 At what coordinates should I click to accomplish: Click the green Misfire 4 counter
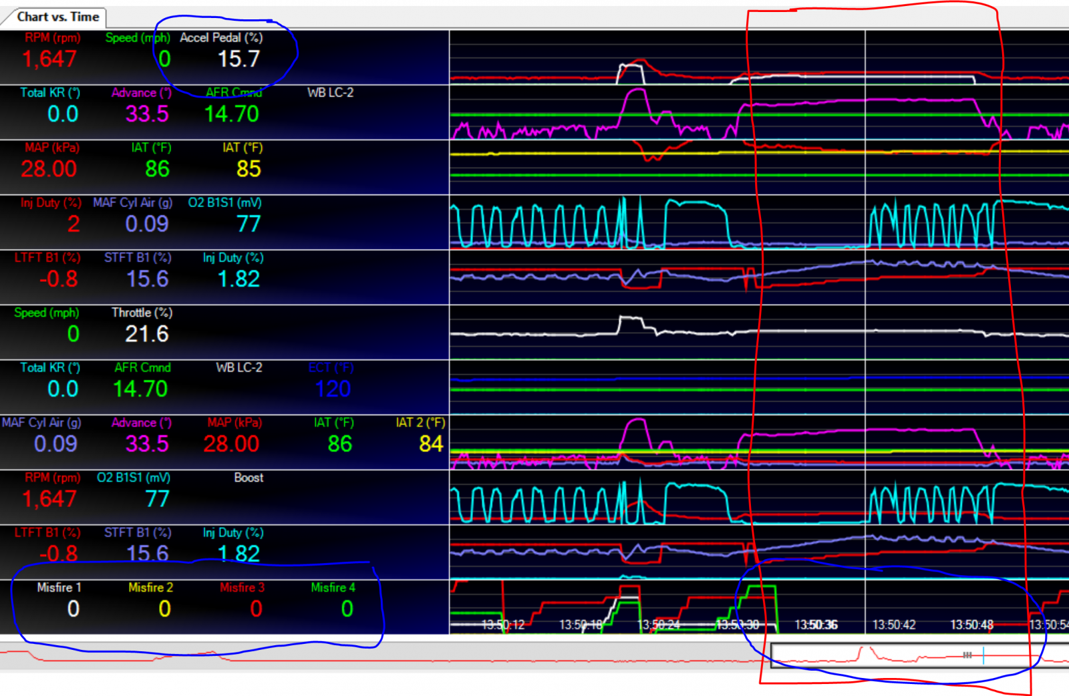[333, 599]
